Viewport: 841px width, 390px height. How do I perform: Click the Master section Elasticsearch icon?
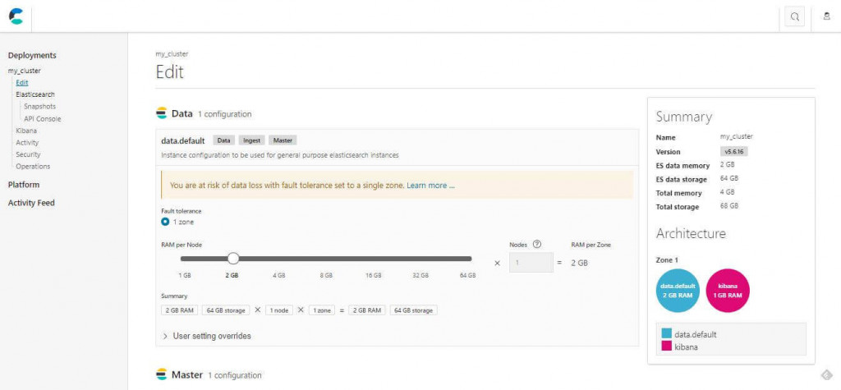(x=162, y=374)
